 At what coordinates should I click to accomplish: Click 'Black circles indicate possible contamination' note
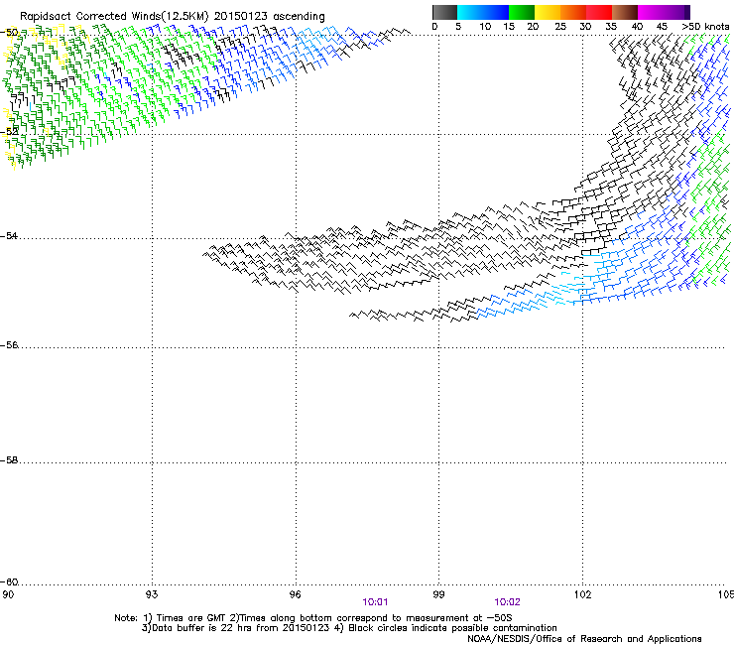(x=452, y=628)
